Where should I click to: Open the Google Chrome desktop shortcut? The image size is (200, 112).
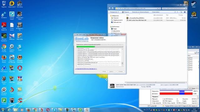coord(4,48)
